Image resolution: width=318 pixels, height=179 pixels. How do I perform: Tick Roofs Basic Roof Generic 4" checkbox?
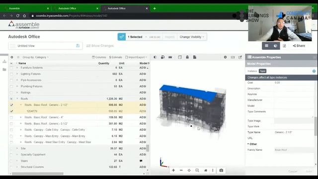pyautogui.click(x=11, y=117)
